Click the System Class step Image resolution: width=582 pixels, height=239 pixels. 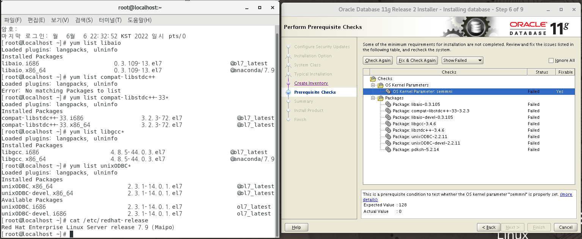[307, 65]
